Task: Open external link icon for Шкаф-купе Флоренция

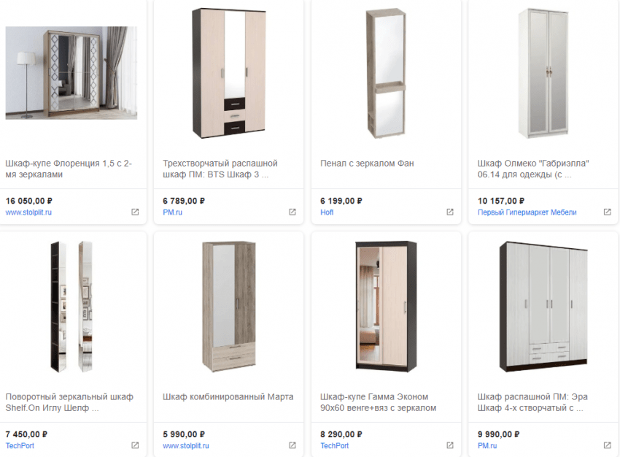Action: click(135, 212)
